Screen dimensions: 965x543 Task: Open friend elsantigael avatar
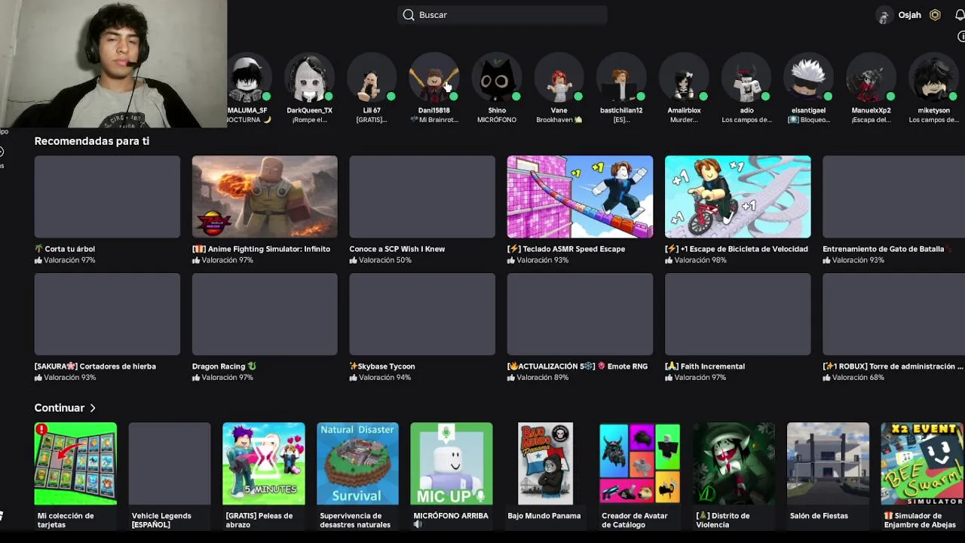(x=808, y=78)
